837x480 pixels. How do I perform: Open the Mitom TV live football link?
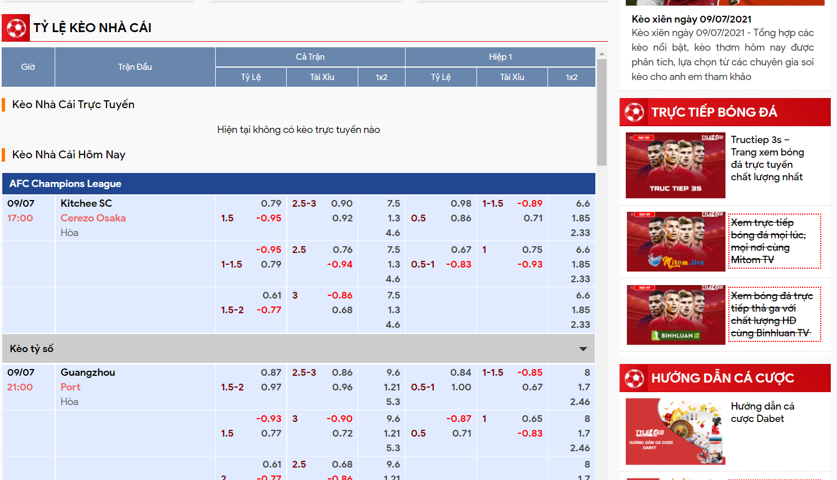click(768, 241)
